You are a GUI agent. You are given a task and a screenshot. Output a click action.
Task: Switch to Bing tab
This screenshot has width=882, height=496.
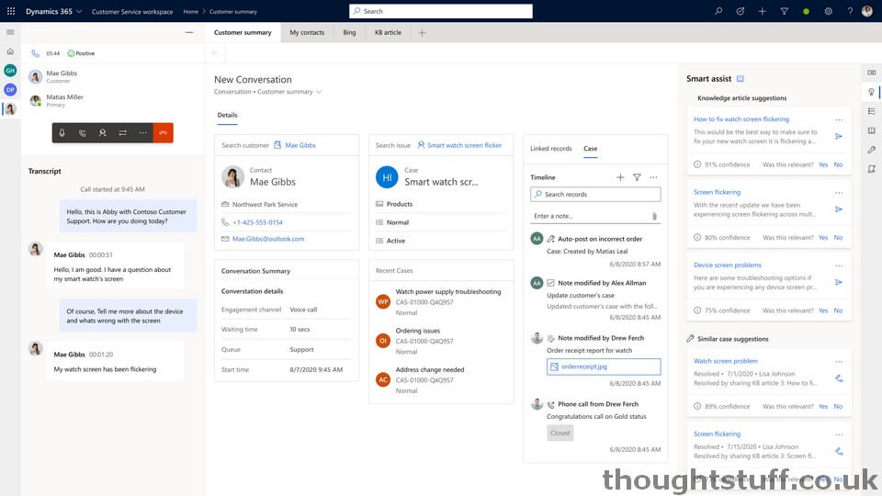pyautogui.click(x=349, y=33)
